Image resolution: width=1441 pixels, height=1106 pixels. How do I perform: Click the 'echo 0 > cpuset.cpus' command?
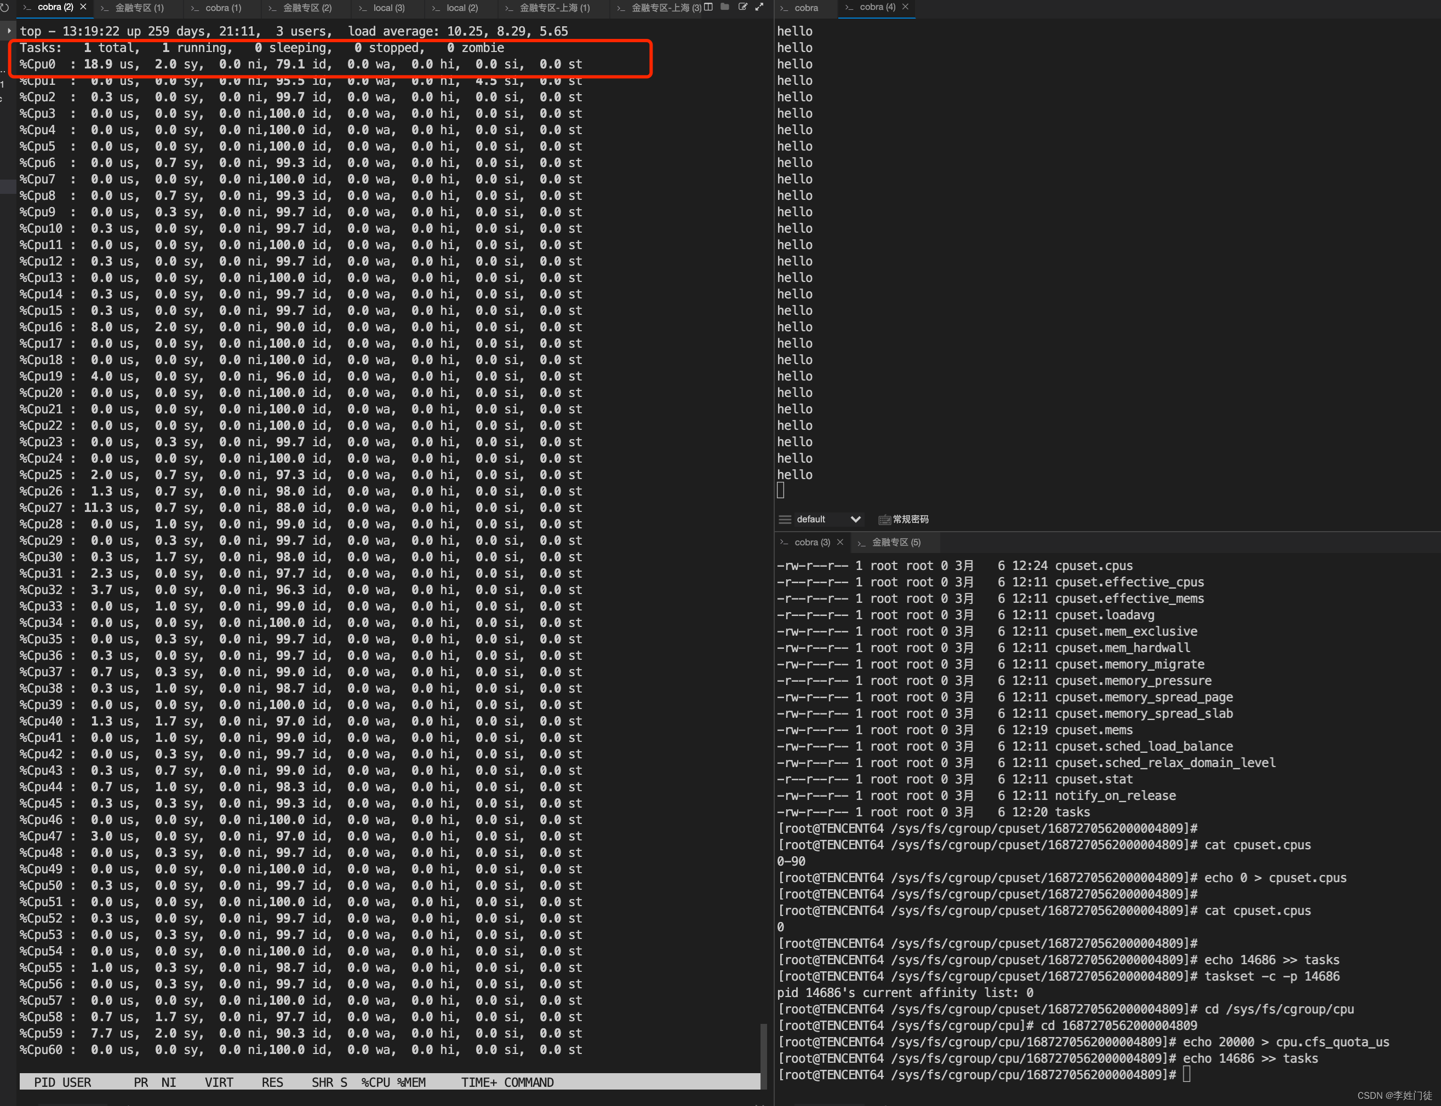pyautogui.click(x=1275, y=878)
